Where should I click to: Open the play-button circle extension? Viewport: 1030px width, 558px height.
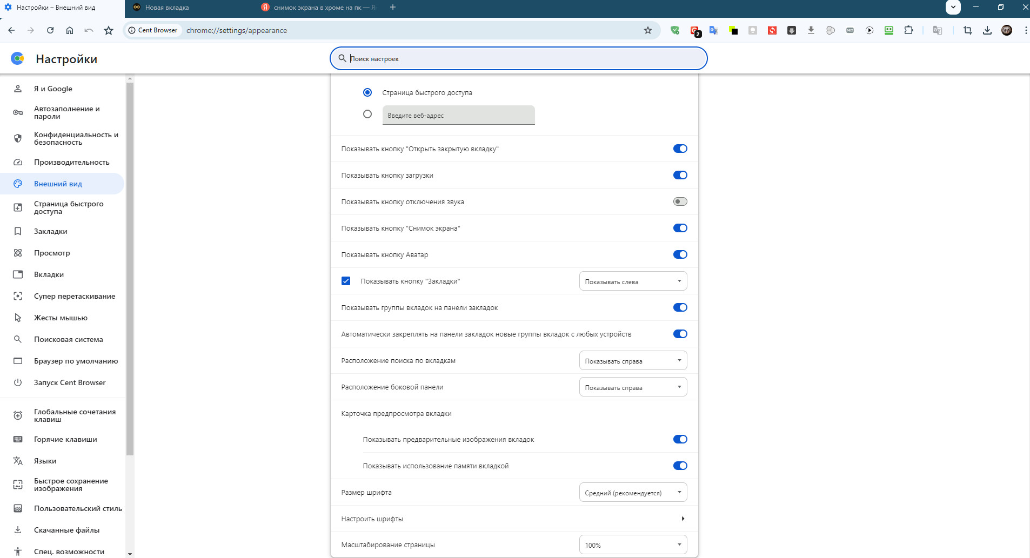870,30
